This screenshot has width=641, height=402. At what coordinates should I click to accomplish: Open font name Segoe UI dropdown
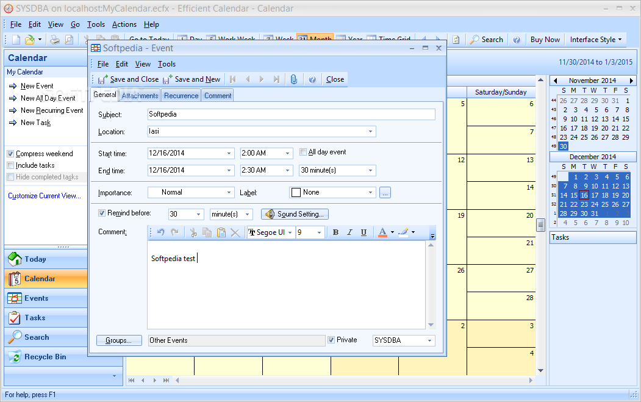[290, 232]
